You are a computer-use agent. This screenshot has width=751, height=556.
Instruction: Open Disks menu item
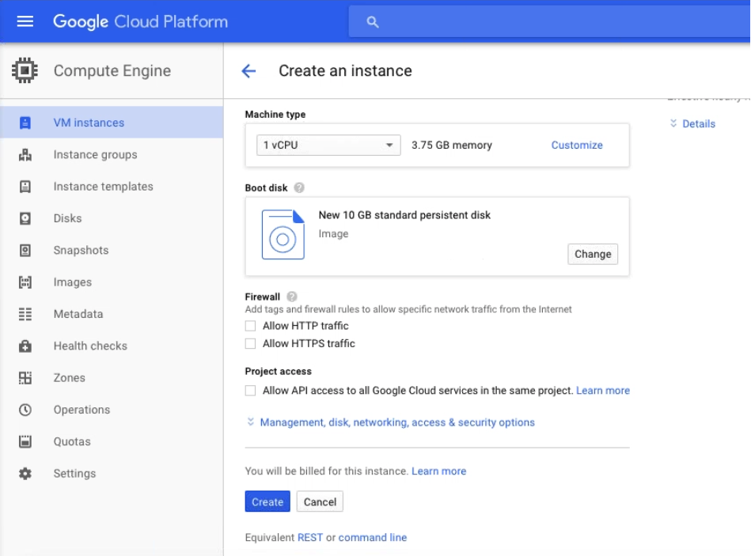pos(112,218)
